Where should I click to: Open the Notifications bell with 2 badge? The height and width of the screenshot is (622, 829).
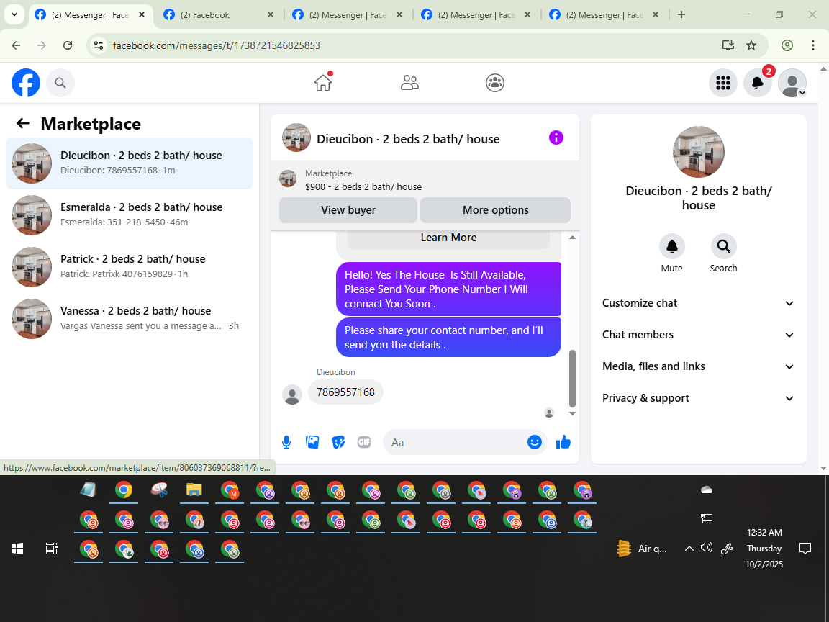click(x=758, y=83)
